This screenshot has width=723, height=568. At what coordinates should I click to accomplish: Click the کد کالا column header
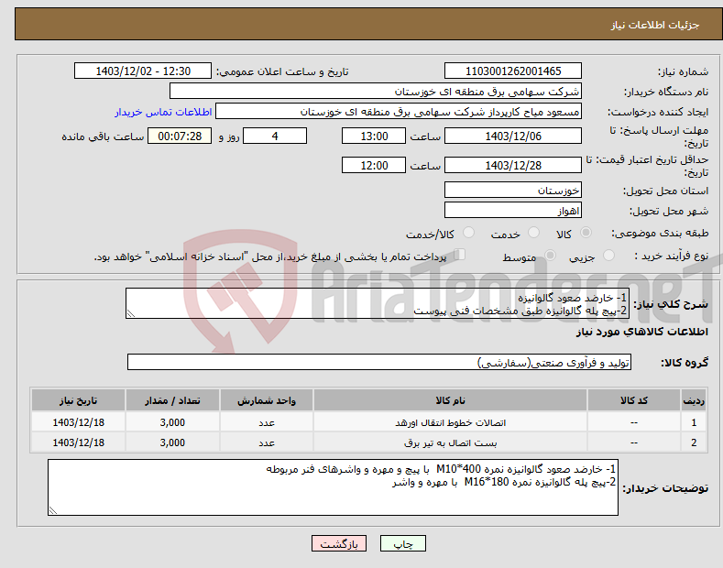pyautogui.click(x=634, y=400)
